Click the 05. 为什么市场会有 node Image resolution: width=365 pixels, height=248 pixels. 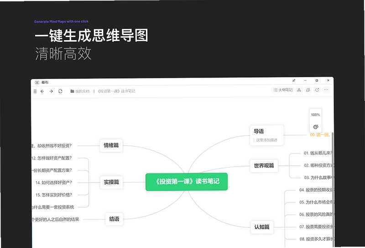[316, 202]
